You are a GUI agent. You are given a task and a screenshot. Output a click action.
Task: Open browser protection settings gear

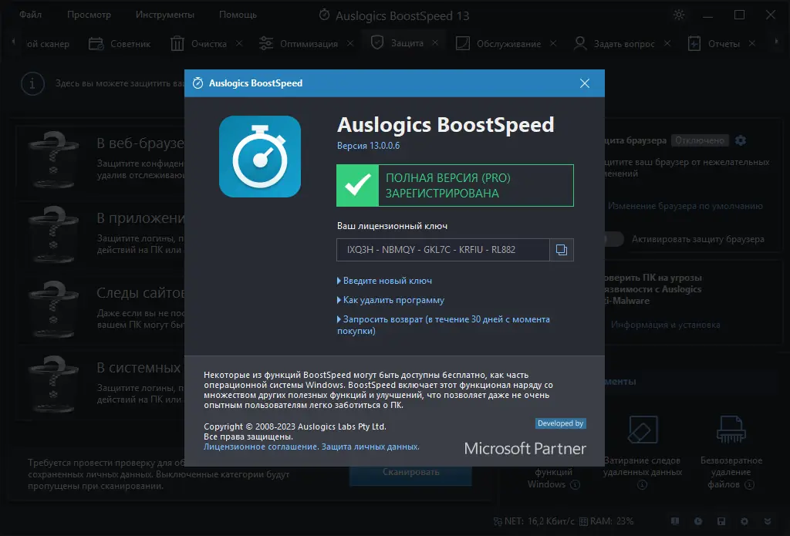pos(740,140)
